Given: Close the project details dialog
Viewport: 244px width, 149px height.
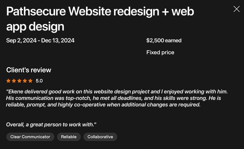Looking at the screenshot, I should (x=236, y=9).
